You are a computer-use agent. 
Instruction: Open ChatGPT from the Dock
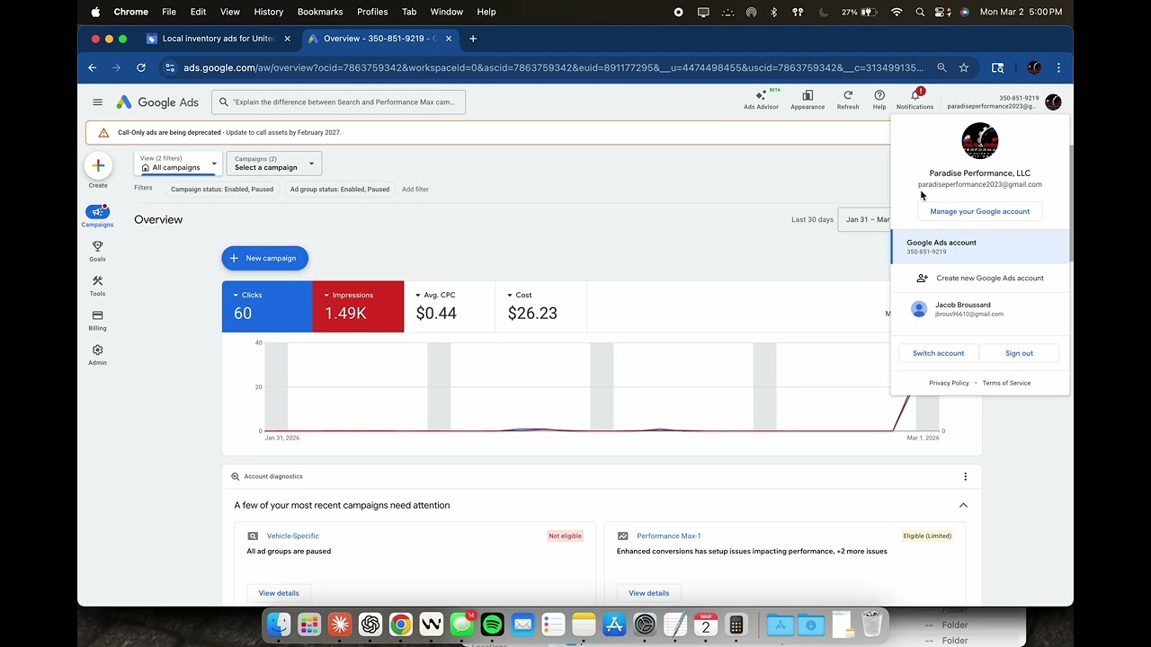pos(370,624)
